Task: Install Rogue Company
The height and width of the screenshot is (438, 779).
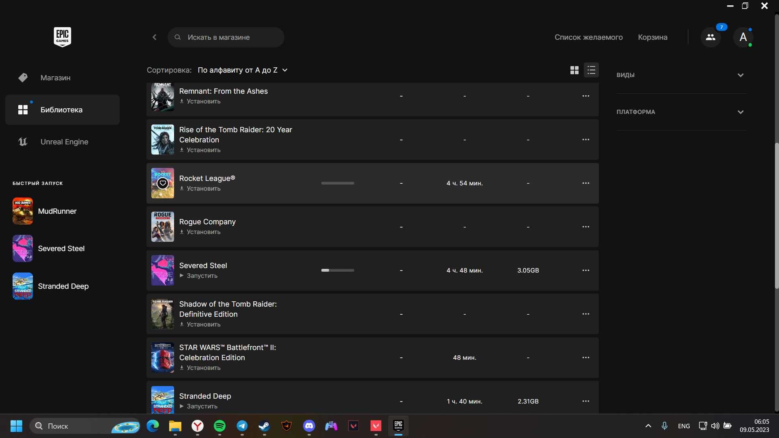Action: pos(200,232)
